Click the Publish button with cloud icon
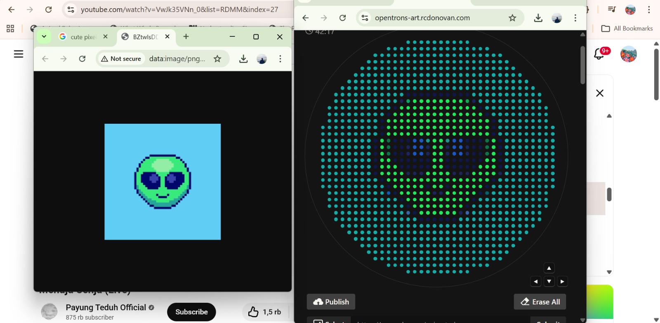The height and width of the screenshot is (323, 660). (331, 302)
